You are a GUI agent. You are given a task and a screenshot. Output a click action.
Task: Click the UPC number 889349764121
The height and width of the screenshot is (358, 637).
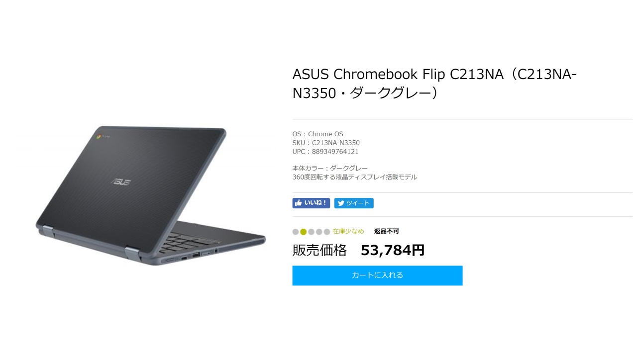[x=335, y=152]
